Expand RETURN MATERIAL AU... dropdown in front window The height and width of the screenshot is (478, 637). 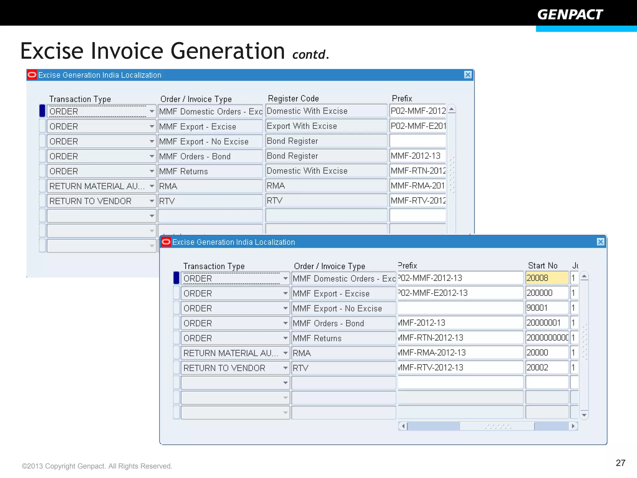(x=285, y=353)
